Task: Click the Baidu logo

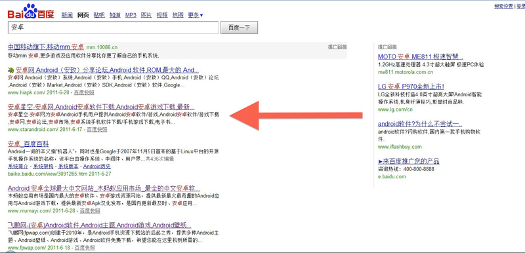Action: (31, 12)
